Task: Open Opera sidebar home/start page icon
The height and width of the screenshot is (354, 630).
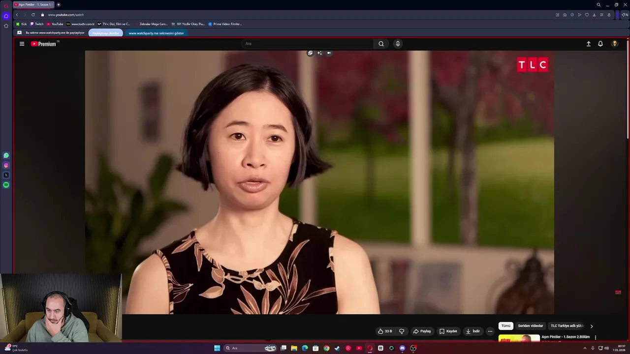Action: (6, 16)
